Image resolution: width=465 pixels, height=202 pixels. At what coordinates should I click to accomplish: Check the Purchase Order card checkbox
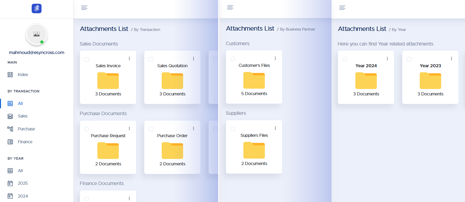[151, 129]
